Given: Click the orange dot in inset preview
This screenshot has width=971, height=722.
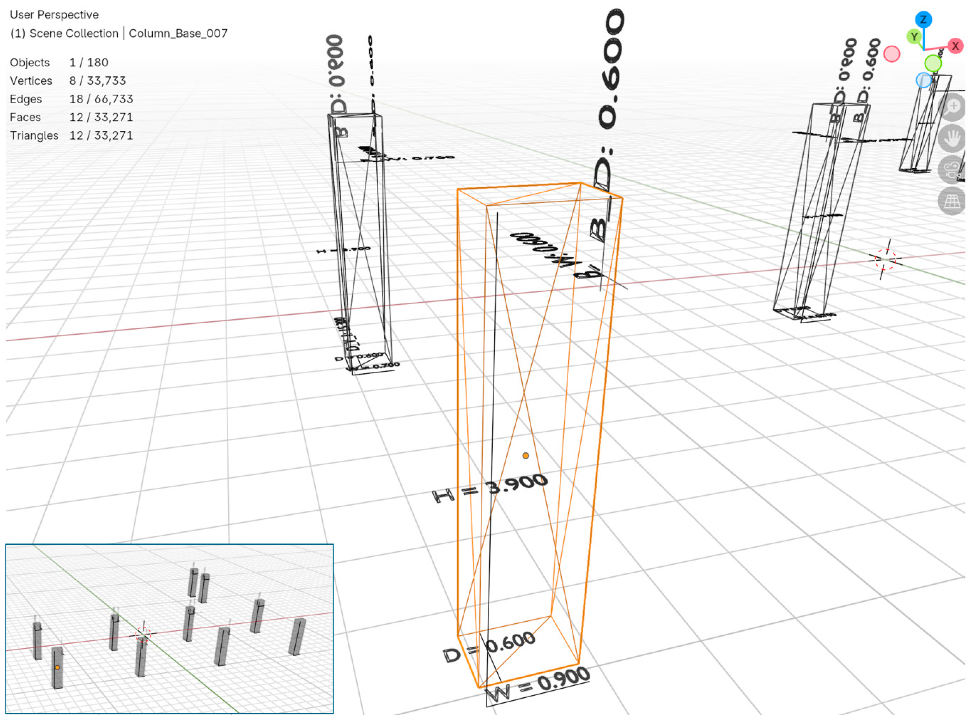Looking at the screenshot, I should pyautogui.click(x=57, y=667).
